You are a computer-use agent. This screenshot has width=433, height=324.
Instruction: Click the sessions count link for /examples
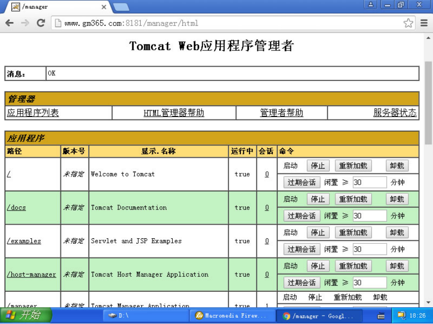(x=267, y=241)
